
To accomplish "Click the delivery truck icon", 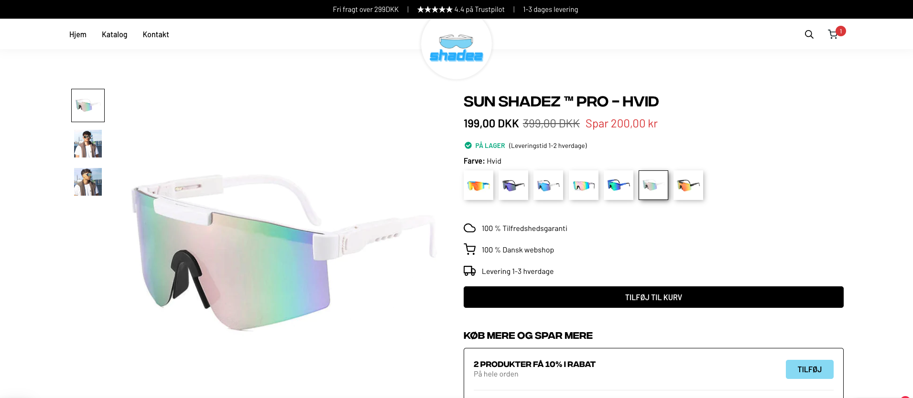I will click(x=469, y=271).
